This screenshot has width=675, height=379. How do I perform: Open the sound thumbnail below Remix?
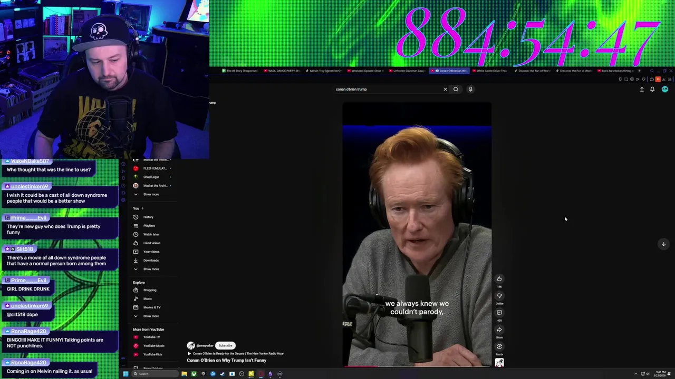pos(499,362)
